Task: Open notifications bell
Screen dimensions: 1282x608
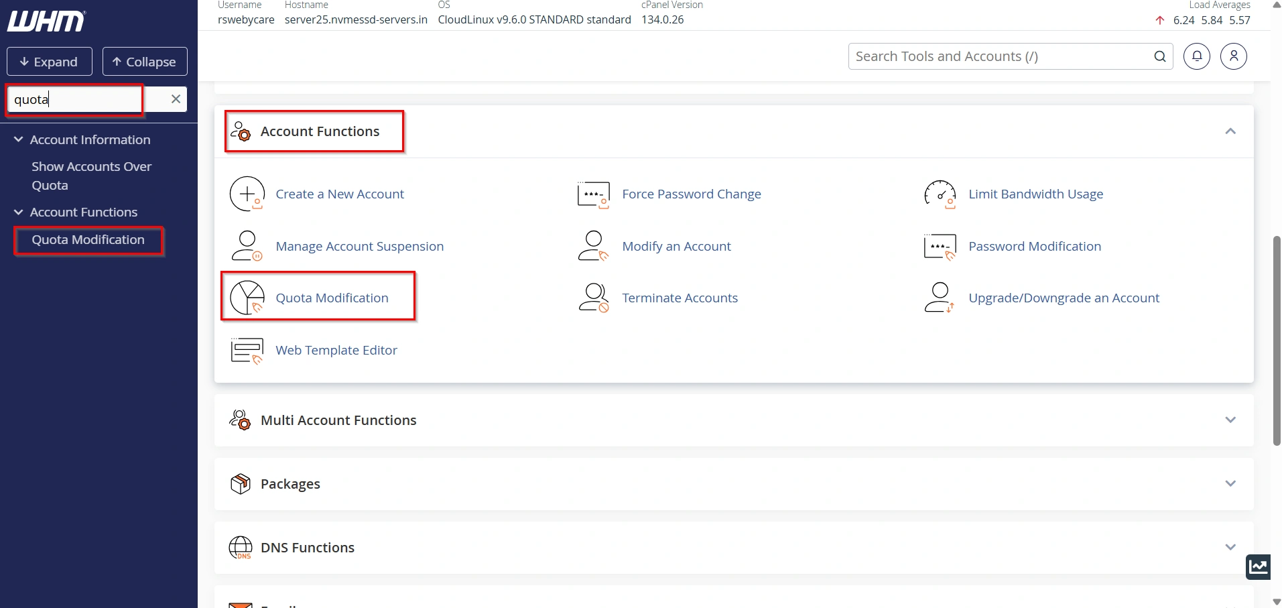Action: point(1197,56)
